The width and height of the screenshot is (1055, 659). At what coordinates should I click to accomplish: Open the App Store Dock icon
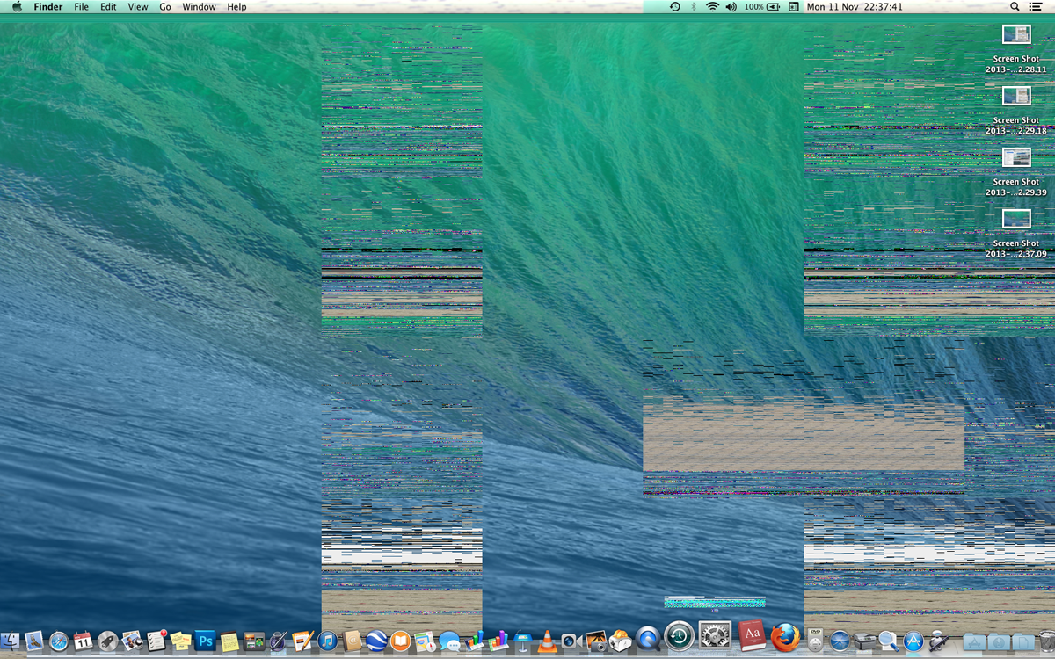coord(913,641)
